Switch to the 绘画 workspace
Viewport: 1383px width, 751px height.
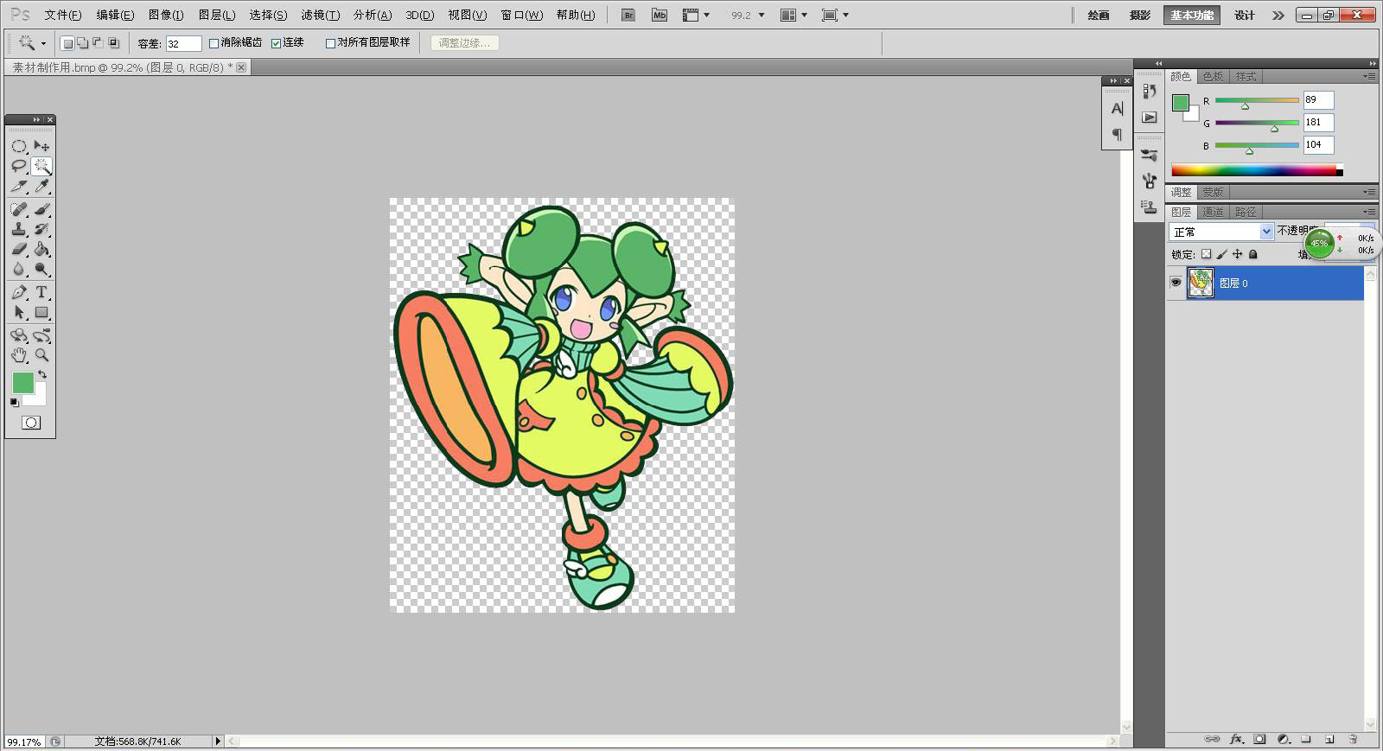click(x=1099, y=16)
